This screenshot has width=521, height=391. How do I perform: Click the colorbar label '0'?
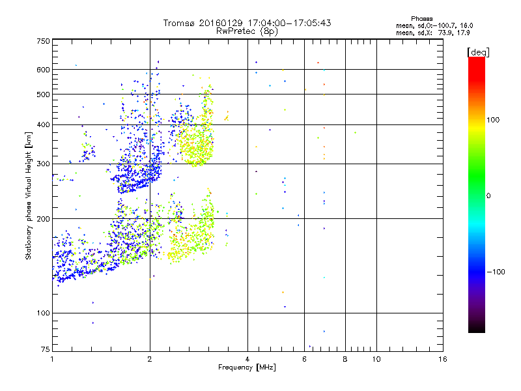[488, 196]
